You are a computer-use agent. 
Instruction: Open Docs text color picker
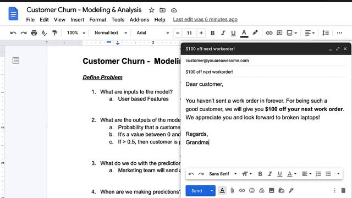(244, 33)
